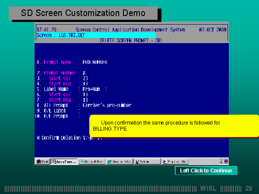Click the Prompt Number value 8

[84, 73]
